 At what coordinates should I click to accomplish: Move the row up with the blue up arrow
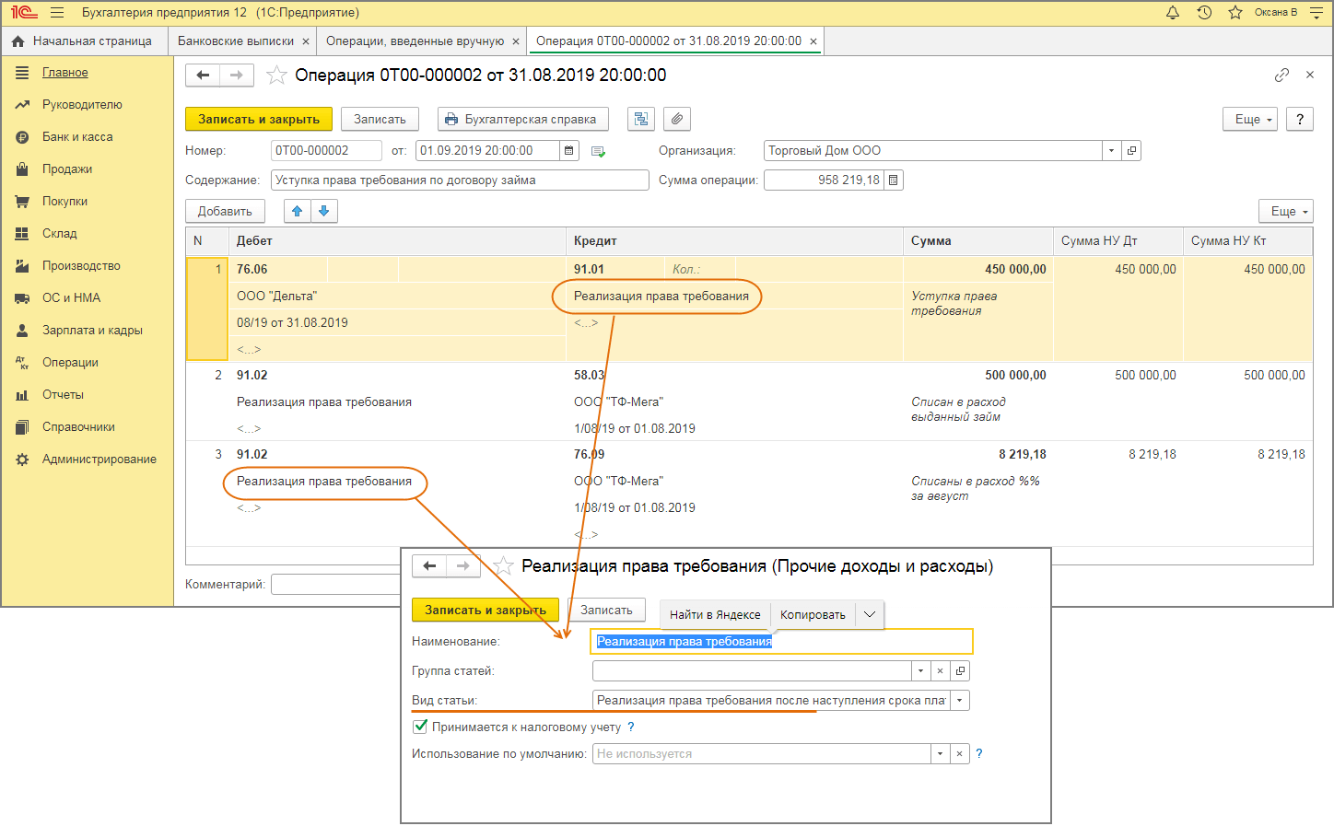[x=297, y=212]
